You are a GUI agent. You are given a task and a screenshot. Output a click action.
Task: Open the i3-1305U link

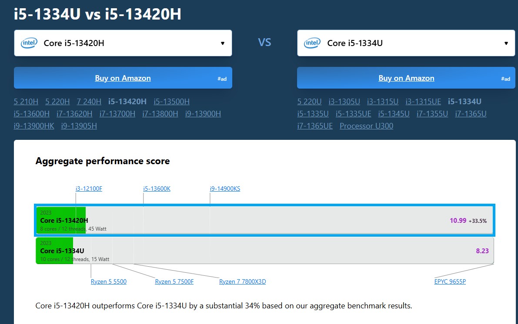tap(344, 102)
